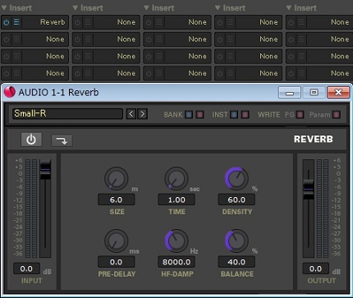Image resolution: width=353 pixels, height=298 pixels.
Task: Click the INPUT level fader handle
Action: 45,170
